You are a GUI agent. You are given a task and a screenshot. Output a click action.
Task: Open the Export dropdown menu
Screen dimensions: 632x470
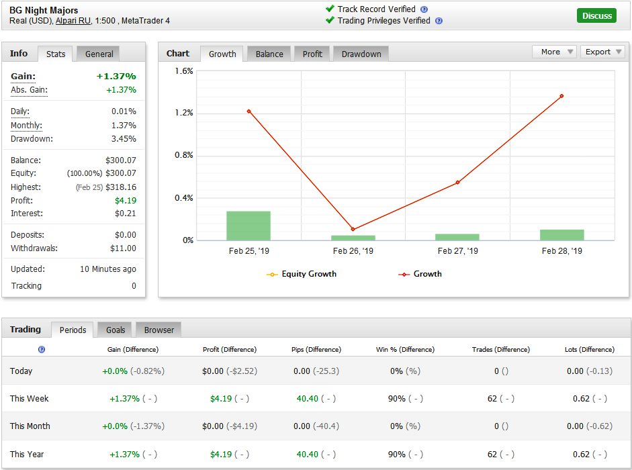[x=602, y=52]
